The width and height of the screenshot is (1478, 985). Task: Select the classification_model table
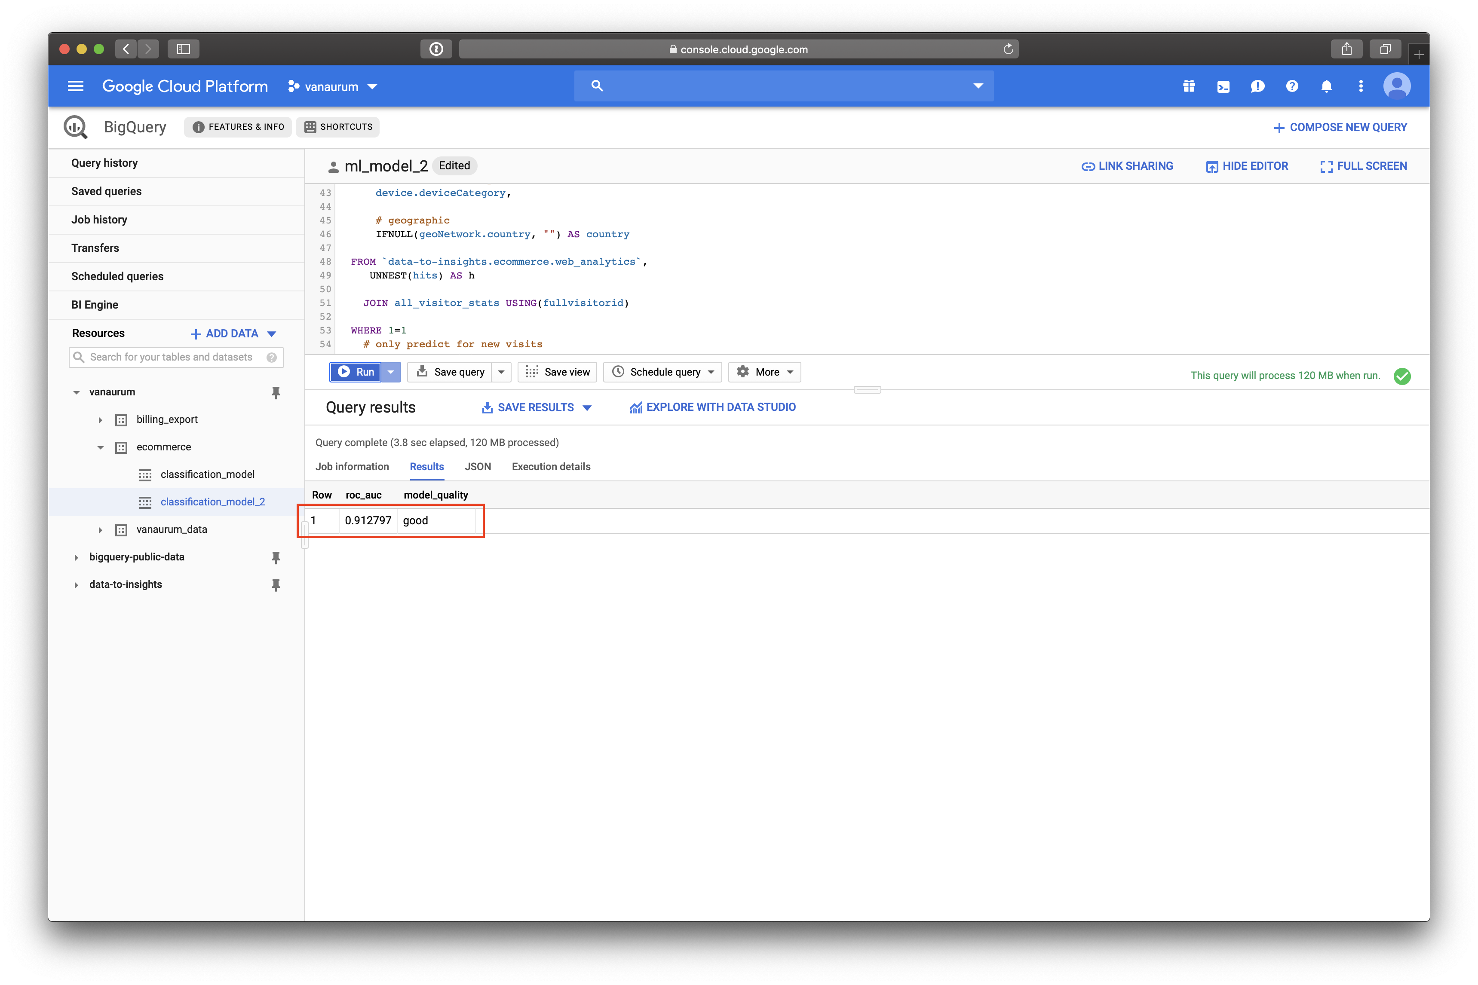pos(207,474)
